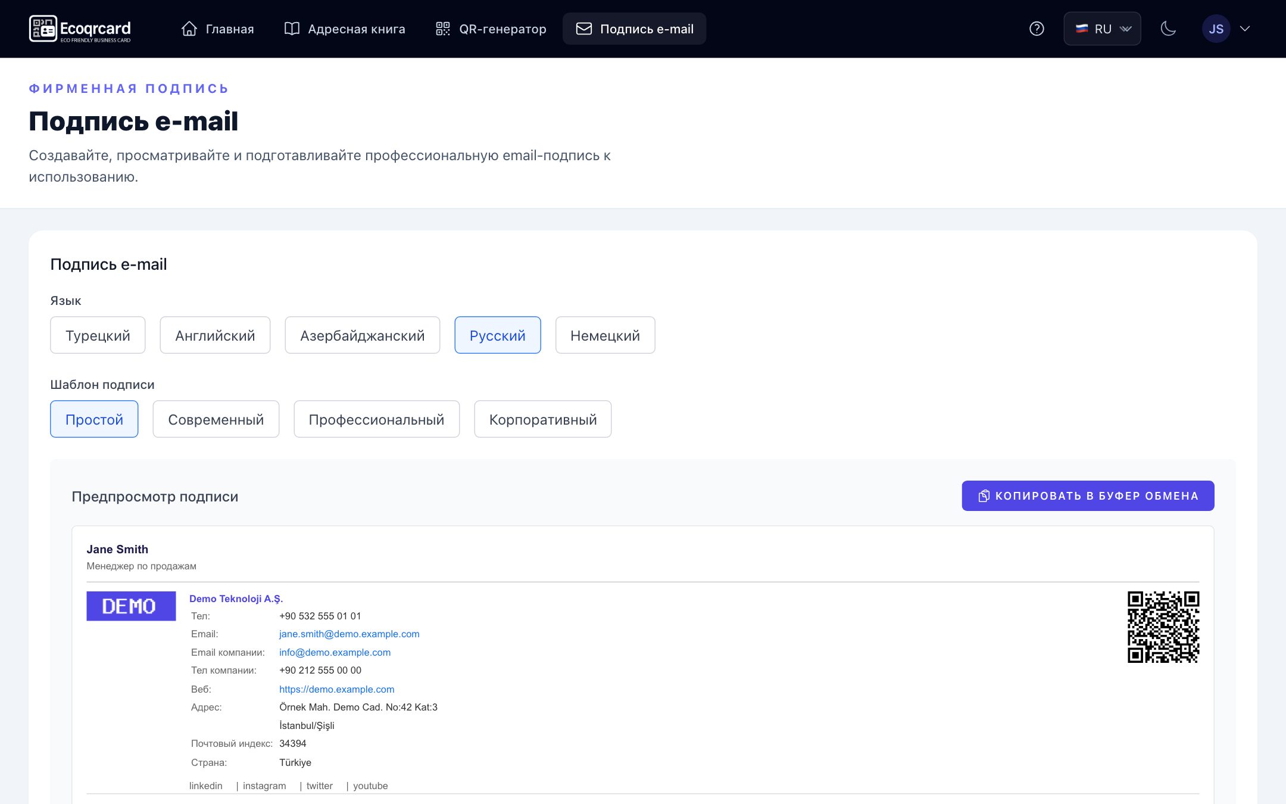Click the postal code 34394
1286x804 pixels.
tap(293, 743)
